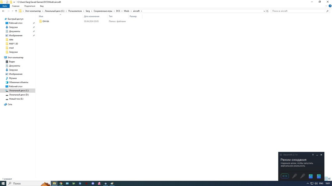The width and height of the screenshot is (332, 186).
Task: Refresh the aircraft folder view
Action: [x=267, y=11]
